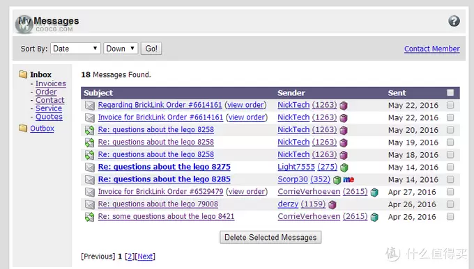Screen dimensions: 474x269
Task: Click teal brick icon on lego 8421 row
Action: 374,217
